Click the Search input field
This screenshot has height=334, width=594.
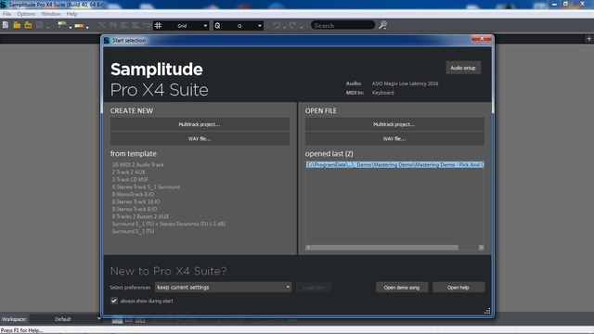point(342,25)
